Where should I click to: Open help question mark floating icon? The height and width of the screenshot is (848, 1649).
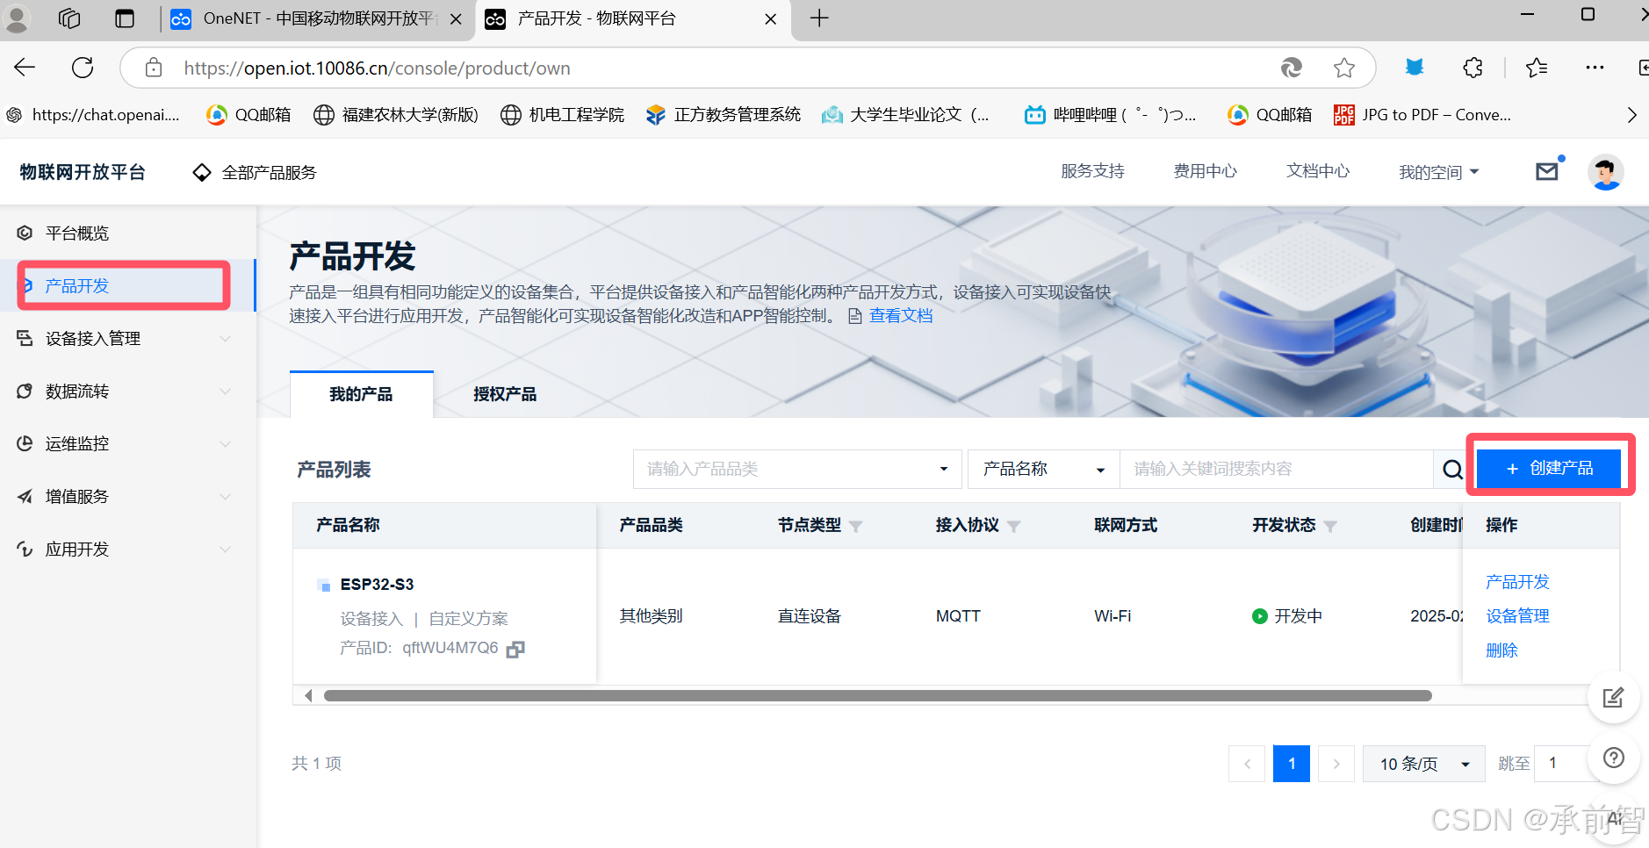pos(1614,758)
